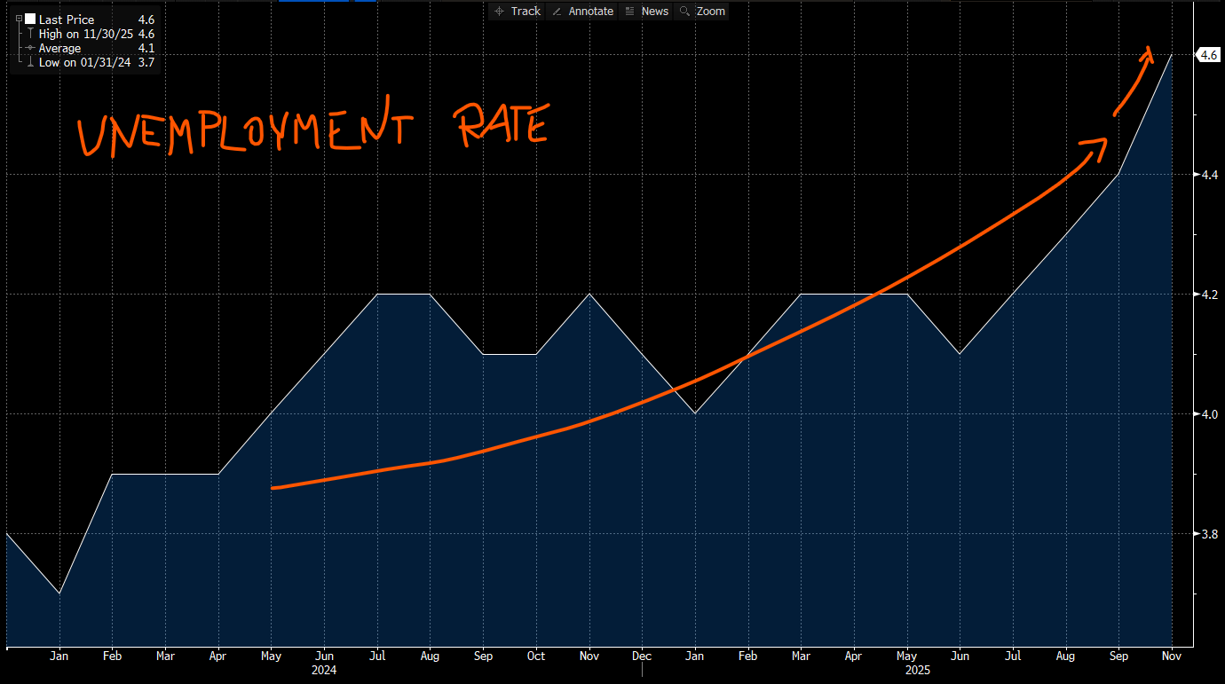Activate the Track crosshair tool
Viewport: 1225px width, 684px height.
coord(518,12)
